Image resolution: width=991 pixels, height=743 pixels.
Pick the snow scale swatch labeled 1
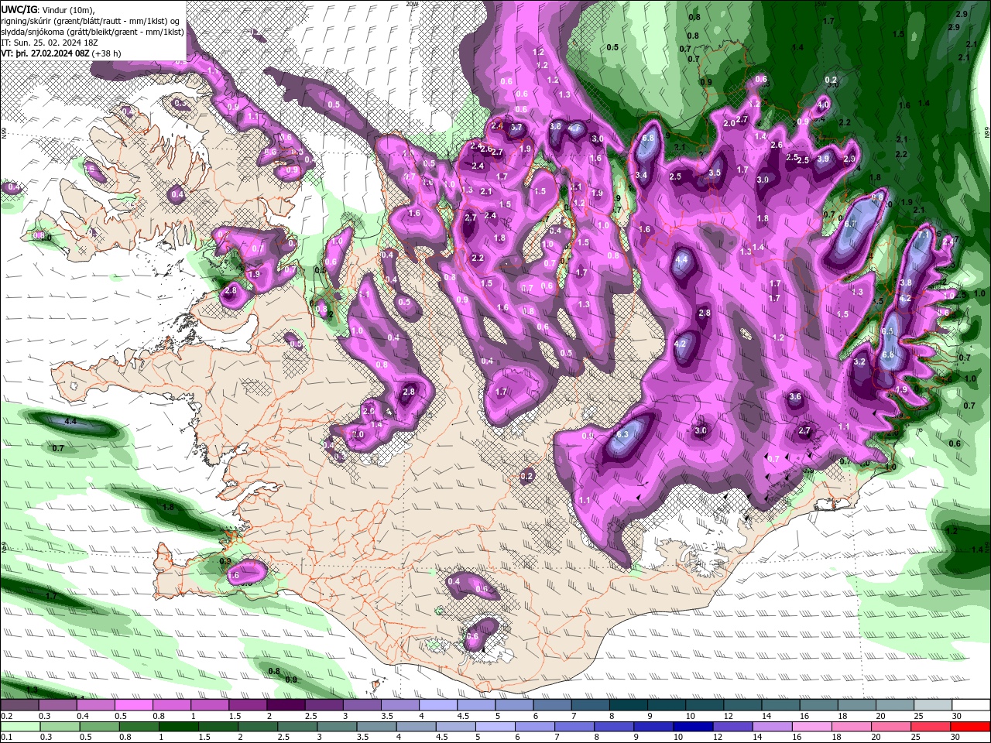pyautogui.click(x=209, y=705)
